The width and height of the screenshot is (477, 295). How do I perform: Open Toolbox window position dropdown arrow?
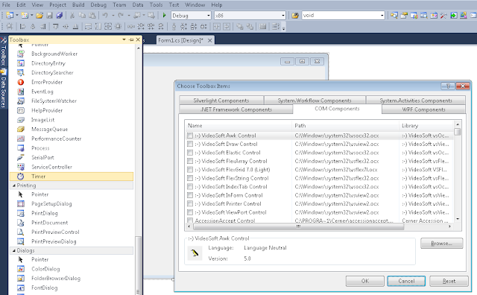[x=124, y=39]
